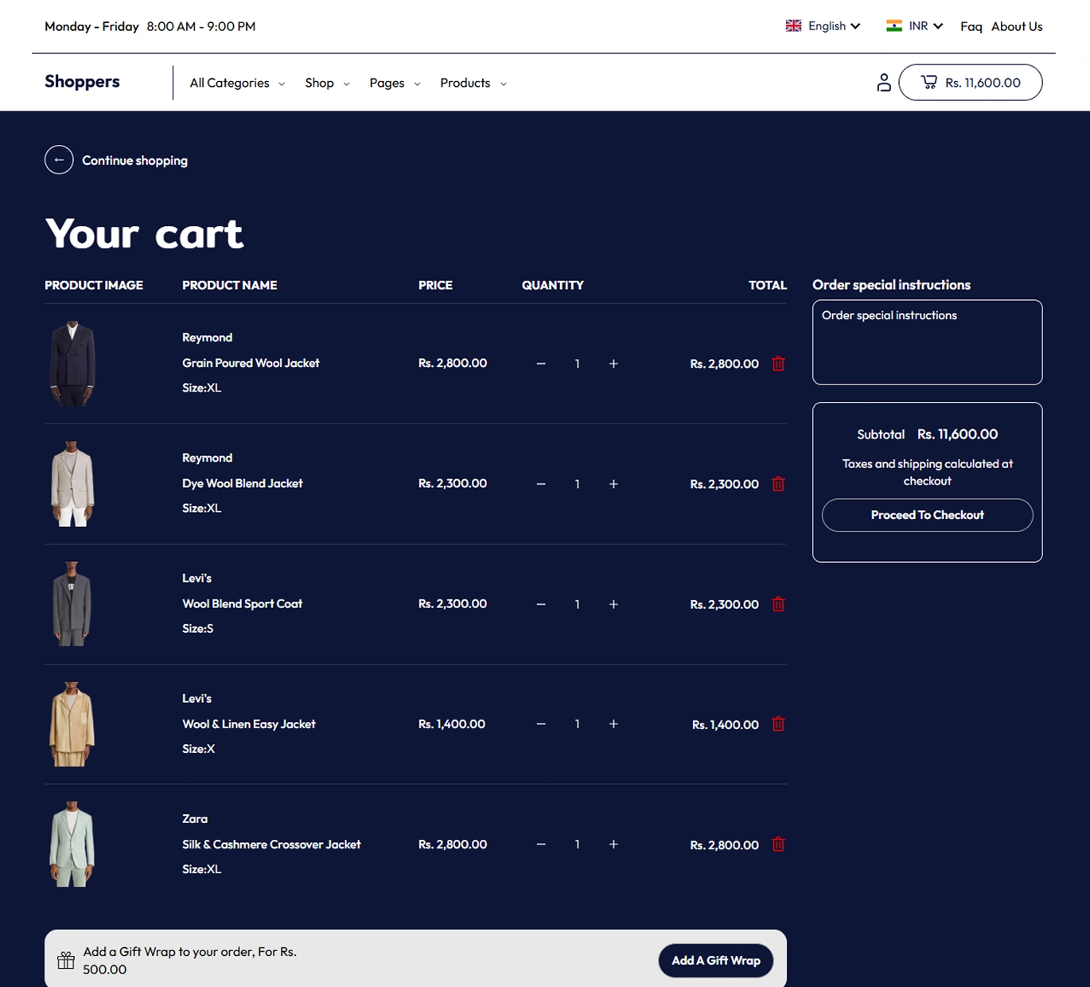Image resolution: width=1090 pixels, height=987 pixels.
Task: Click trash icon for Wool Blend Sport Coat
Action: point(778,604)
